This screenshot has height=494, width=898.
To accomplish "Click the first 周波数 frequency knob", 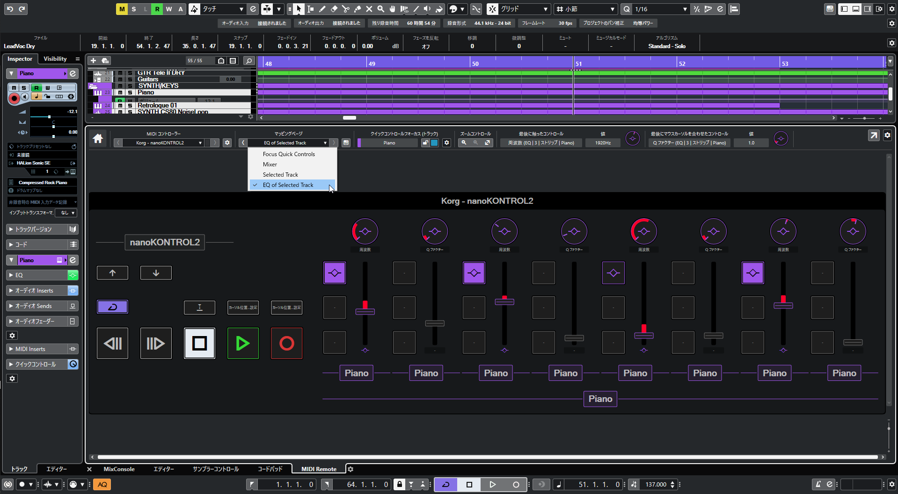I will pos(365,231).
